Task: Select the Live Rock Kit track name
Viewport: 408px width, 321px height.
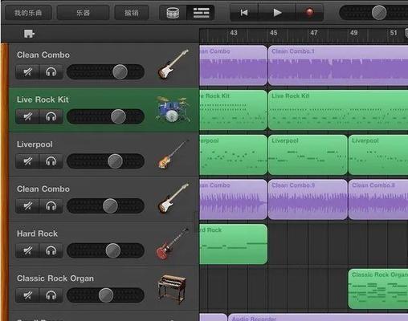Action: (43, 100)
